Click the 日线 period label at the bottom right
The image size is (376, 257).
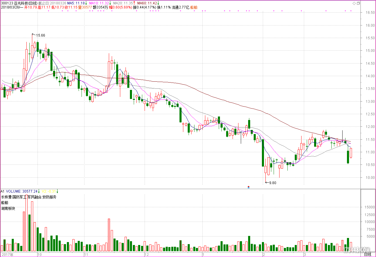368,254
